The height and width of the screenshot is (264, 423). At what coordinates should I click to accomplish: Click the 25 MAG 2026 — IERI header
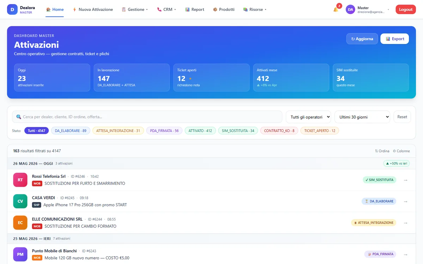211,239
